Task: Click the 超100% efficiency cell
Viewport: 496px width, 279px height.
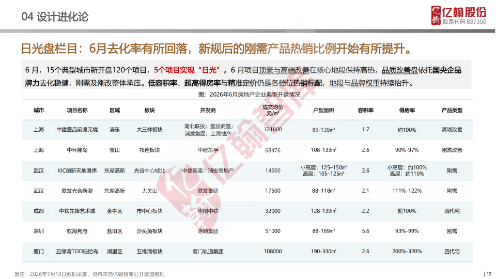Action: (407, 211)
